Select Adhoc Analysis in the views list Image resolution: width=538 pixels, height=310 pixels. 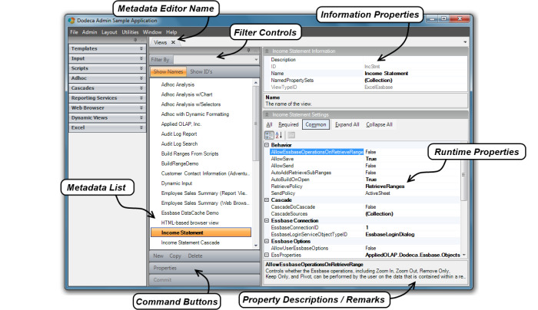click(178, 84)
